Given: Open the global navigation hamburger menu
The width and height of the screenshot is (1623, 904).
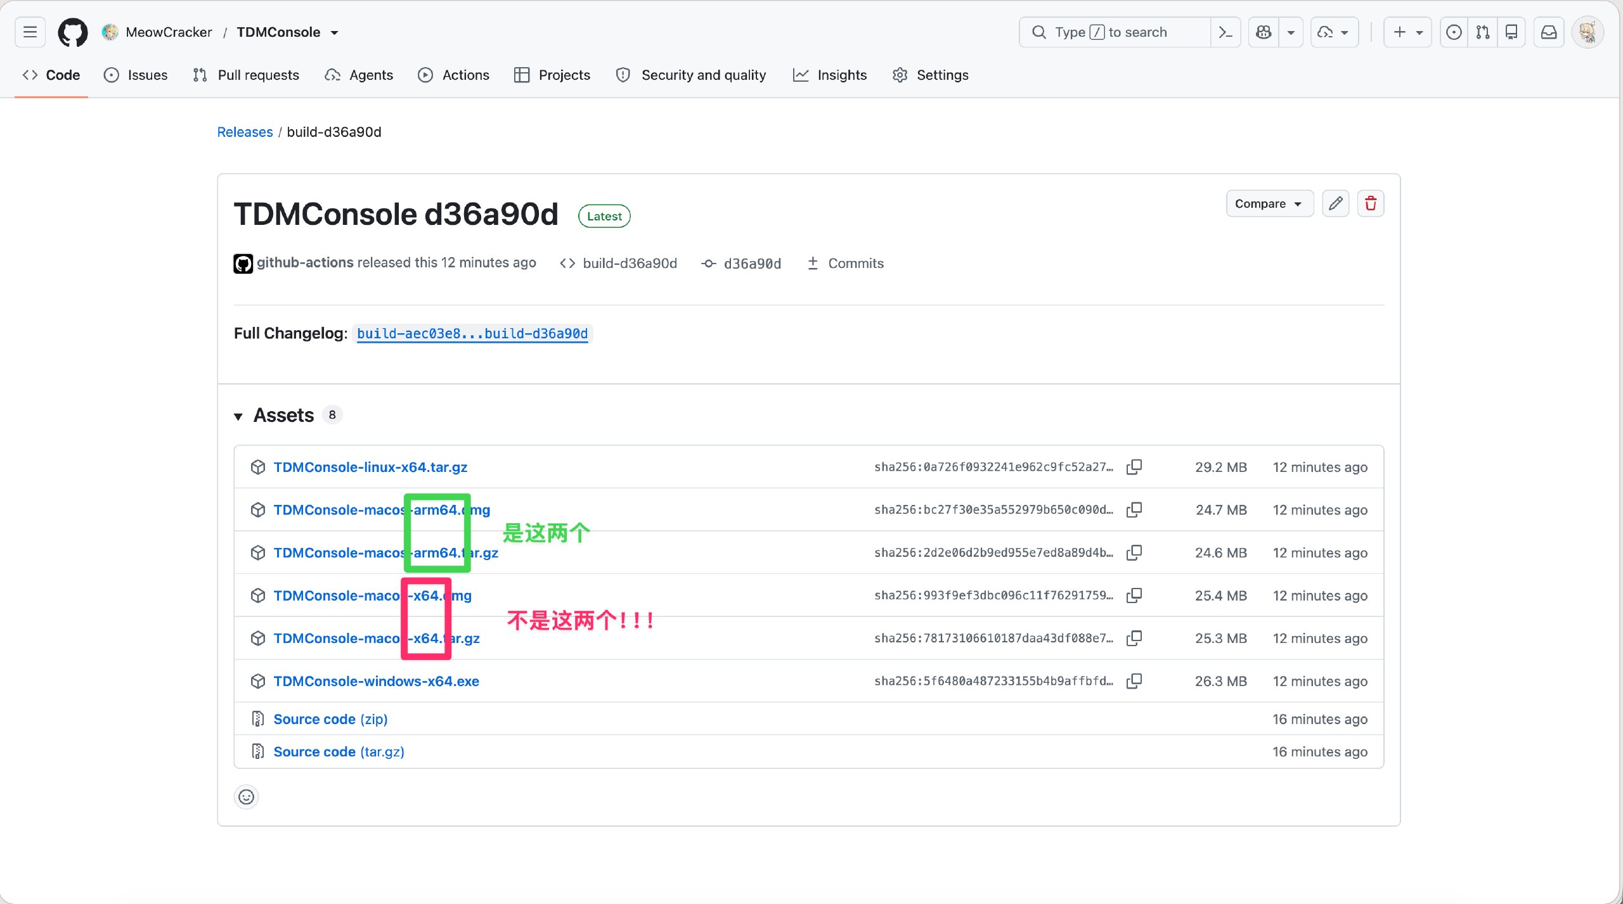Looking at the screenshot, I should [30, 32].
